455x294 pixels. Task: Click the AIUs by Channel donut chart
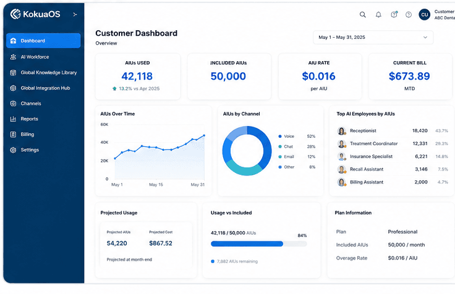(247, 151)
